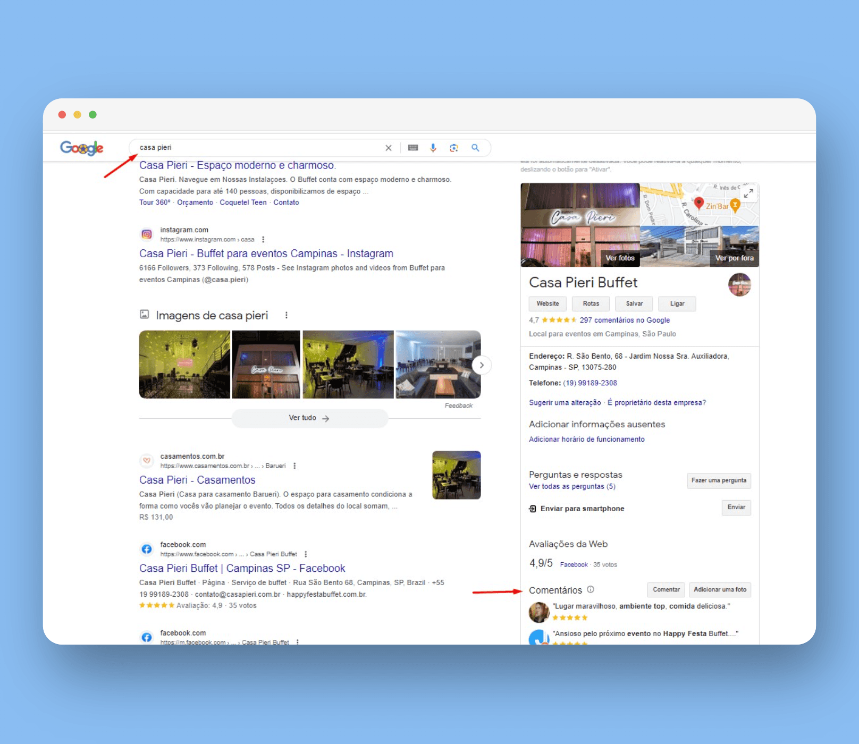859x744 pixels.
Task: Open first yellow-lit hall image thumbnail
Action: 184,365
